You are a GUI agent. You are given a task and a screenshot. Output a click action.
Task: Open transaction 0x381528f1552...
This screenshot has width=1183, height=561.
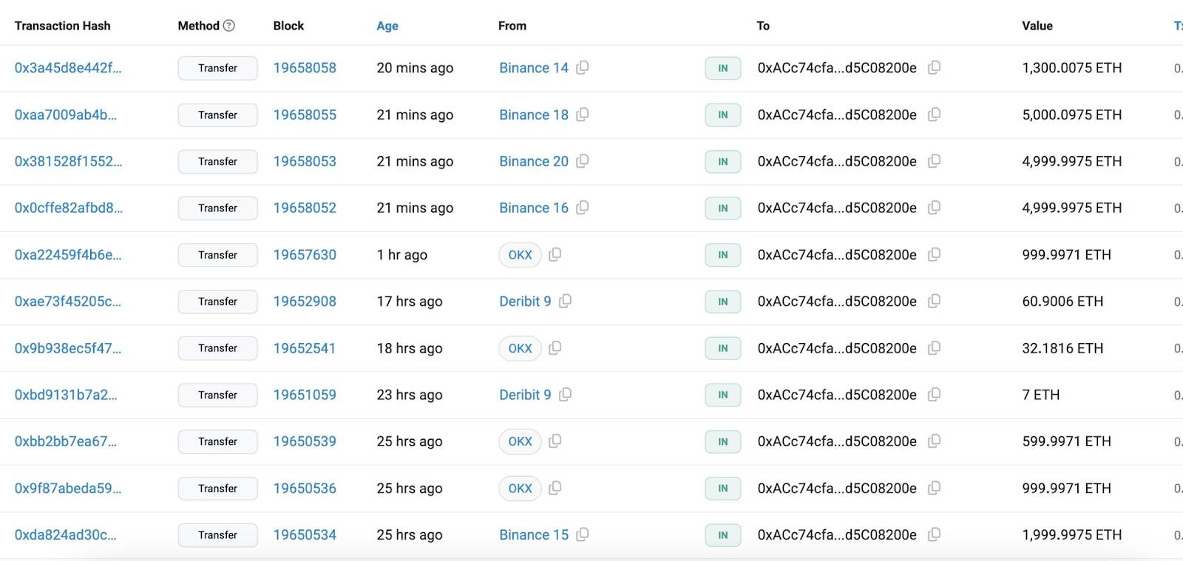(x=69, y=161)
